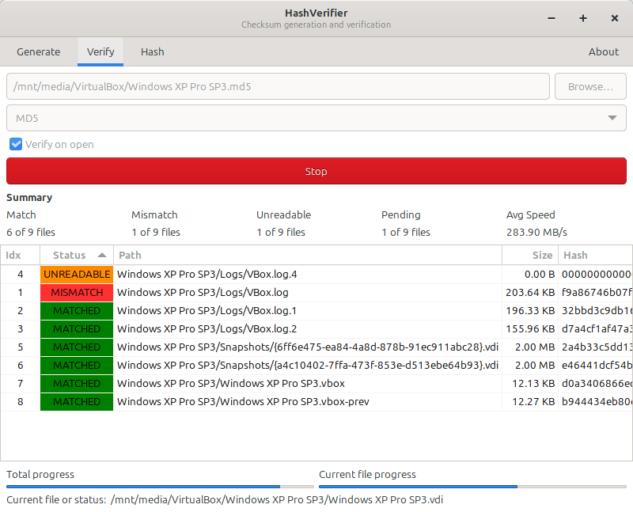Minimize the HashVerifier window

point(552,18)
